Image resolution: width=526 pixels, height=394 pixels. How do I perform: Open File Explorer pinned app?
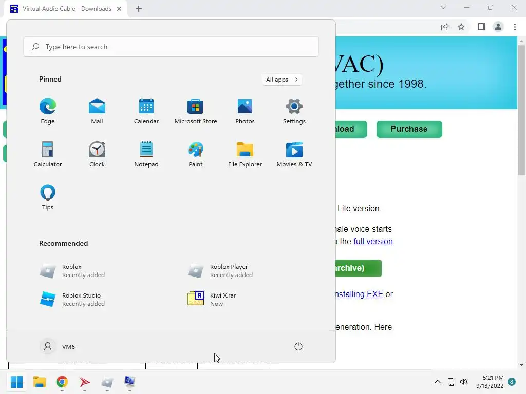point(245,154)
